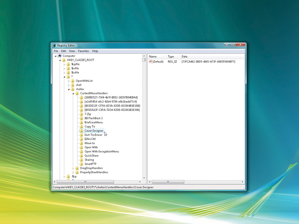Expand the $cpfile key
The height and width of the screenshot is (224, 299).
64,64
